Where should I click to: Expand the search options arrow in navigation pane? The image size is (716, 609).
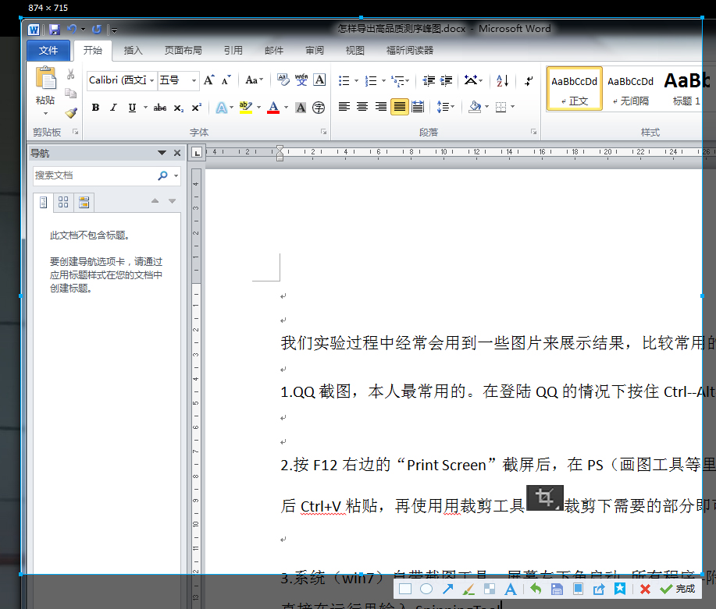176,176
